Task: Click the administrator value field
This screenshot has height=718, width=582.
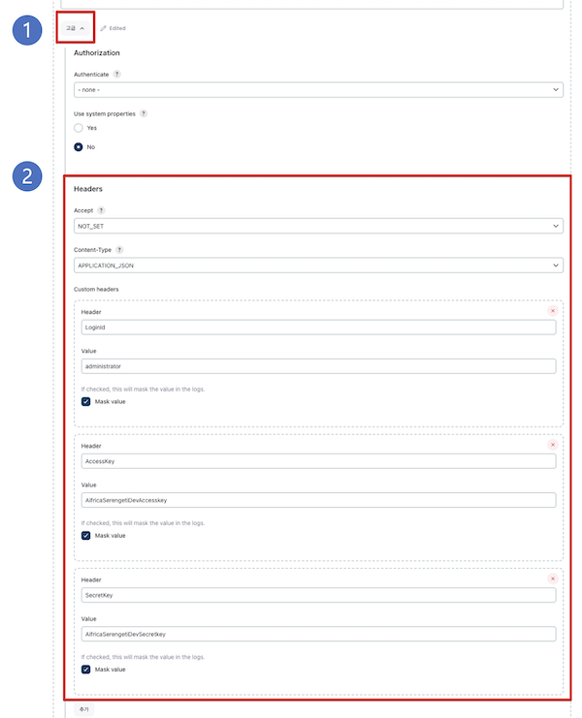Action: pos(318,366)
